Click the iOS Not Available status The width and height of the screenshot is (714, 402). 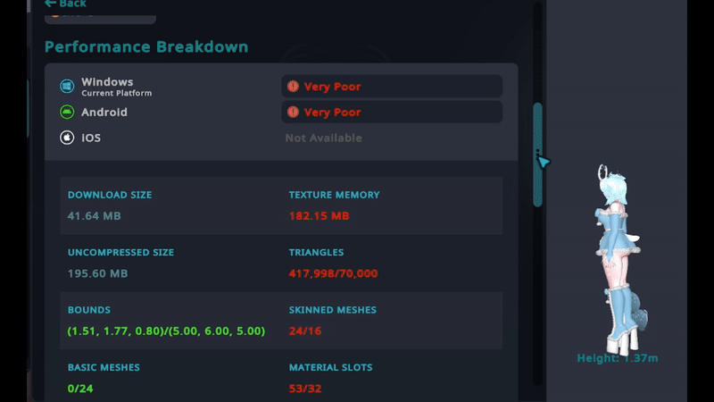[x=323, y=138]
